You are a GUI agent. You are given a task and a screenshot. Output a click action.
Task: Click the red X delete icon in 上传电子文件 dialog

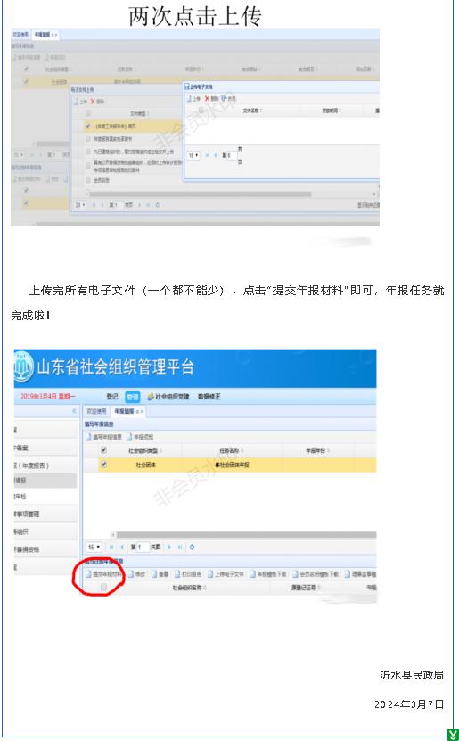[x=207, y=98]
